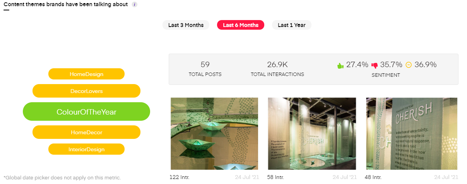Click the 26.9K Total Interactions stat
This screenshot has height=184, width=467.
coord(277,69)
